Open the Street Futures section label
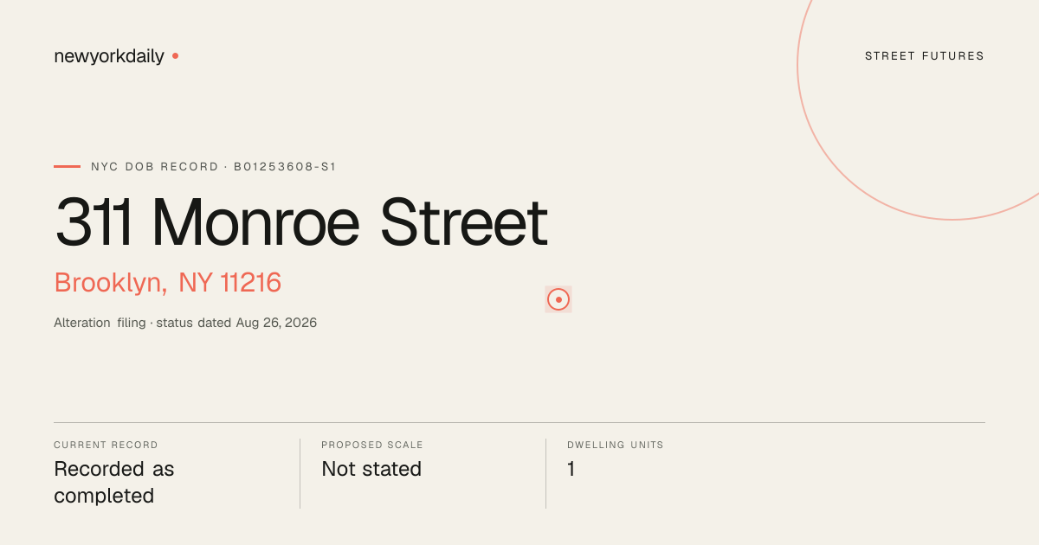The width and height of the screenshot is (1039, 545). pos(925,56)
